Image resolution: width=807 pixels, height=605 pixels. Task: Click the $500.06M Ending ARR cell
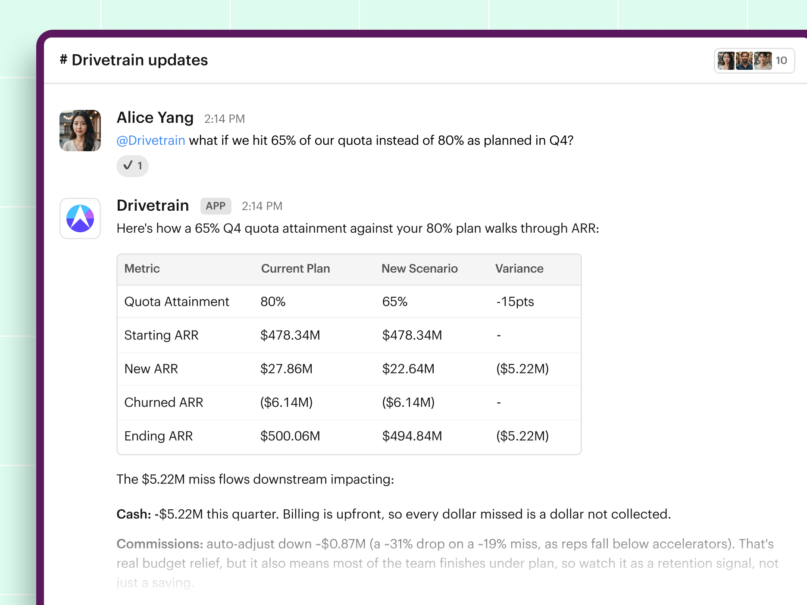[290, 436]
